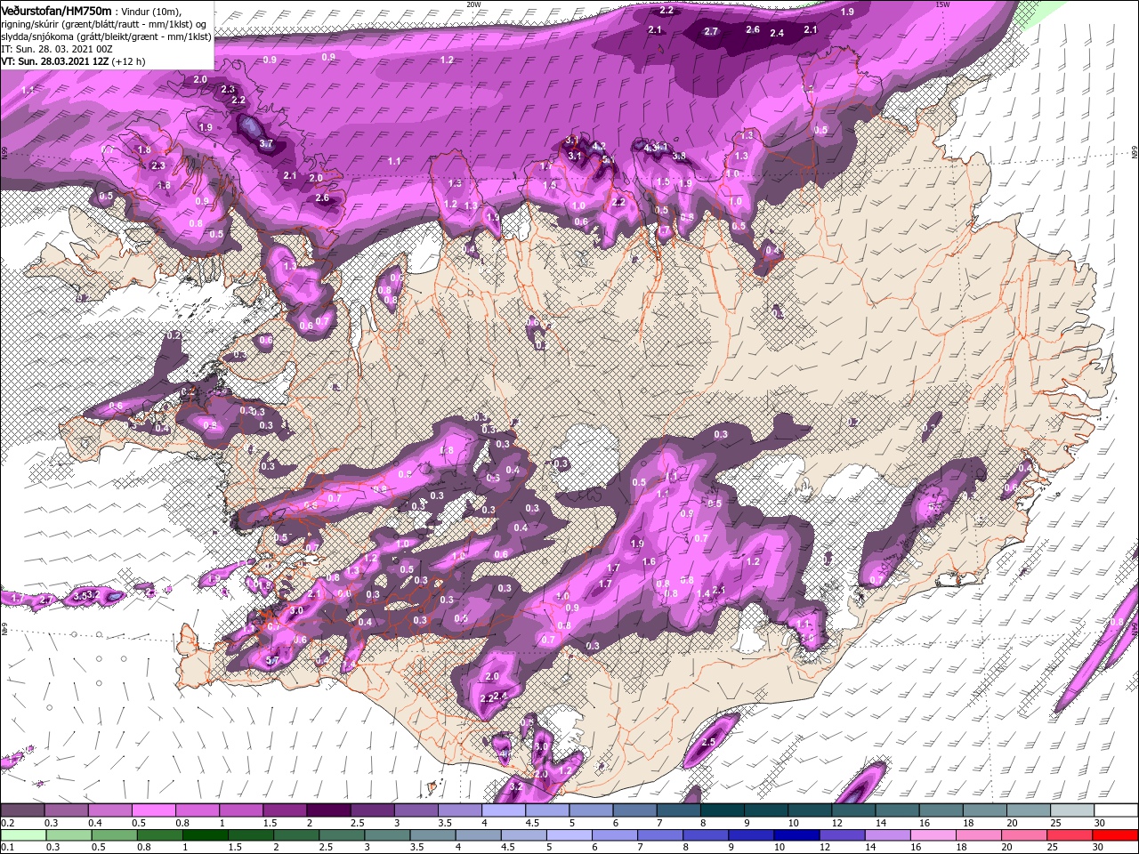This screenshot has width=1139, height=854.
Task: Click the bright pink 0.5 swatch, upper legend row
Action: coord(153,810)
